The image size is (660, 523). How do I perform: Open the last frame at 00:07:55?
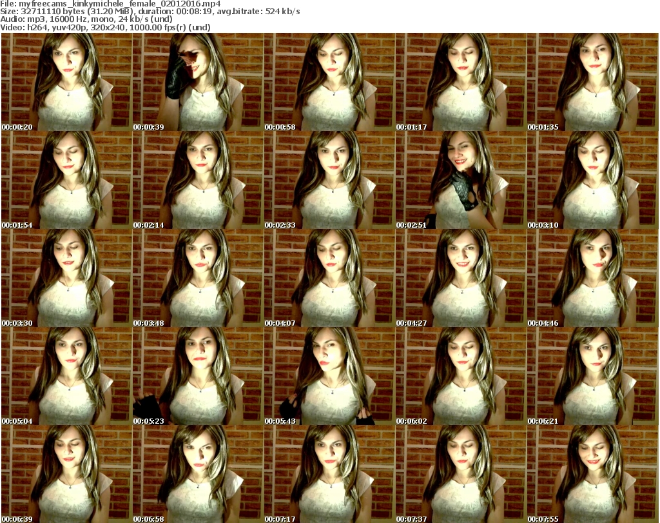[593, 474]
